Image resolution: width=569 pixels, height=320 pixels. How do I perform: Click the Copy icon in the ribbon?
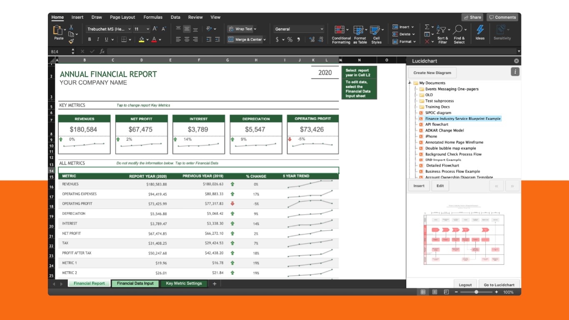[71, 34]
